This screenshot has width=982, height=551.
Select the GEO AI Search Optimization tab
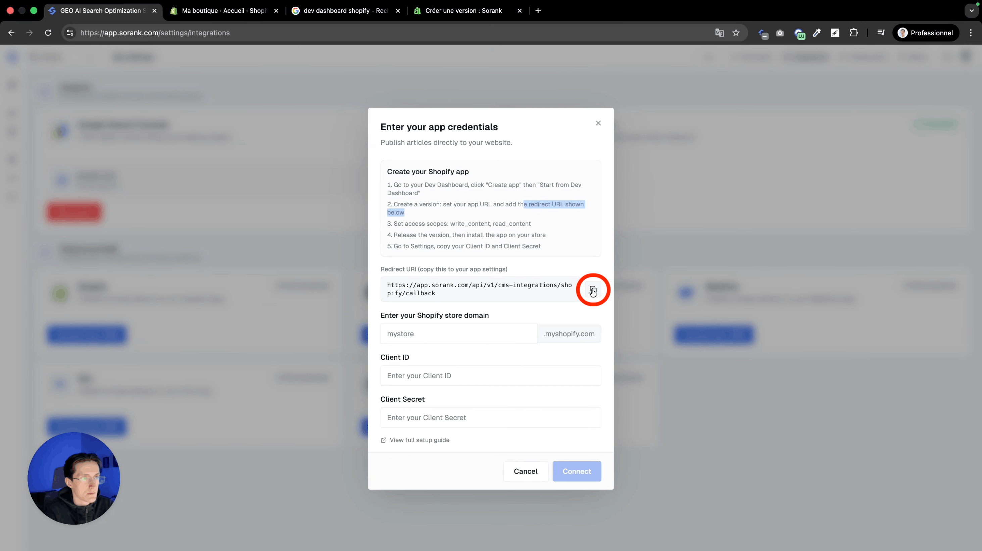(103, 11)
